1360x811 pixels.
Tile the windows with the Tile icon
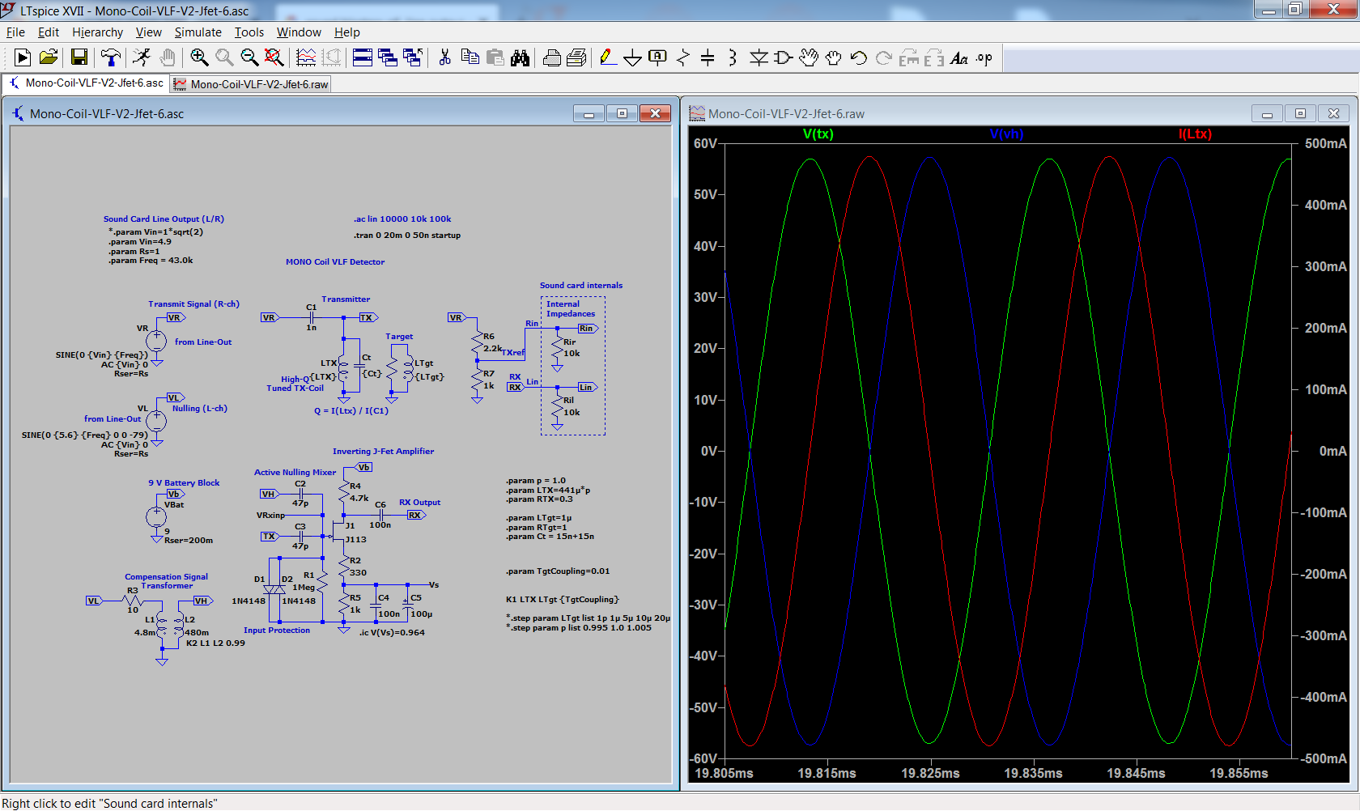click(363, 57)
